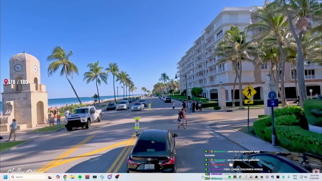Click Spotify icon in system tray
Viewport: 322px width, 181px height.
click(229, 177)
